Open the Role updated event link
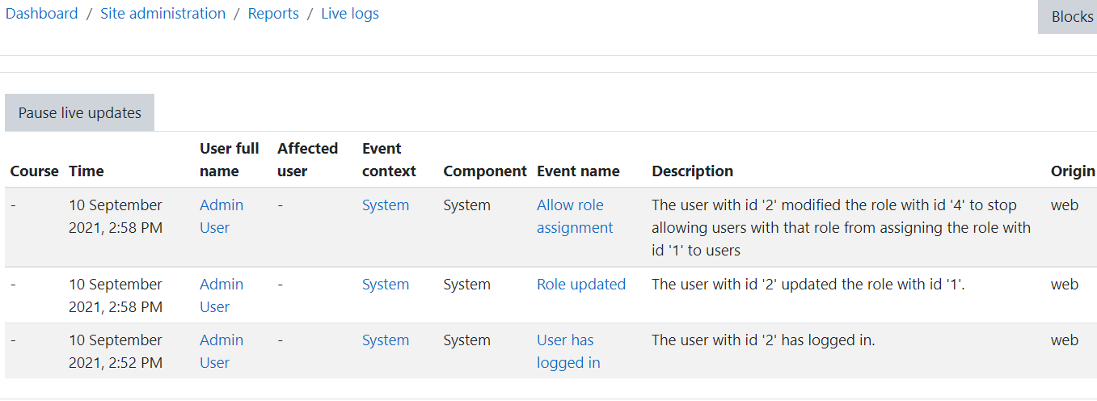This screenshot has width=1097, height=401. (x=581, y=285)
